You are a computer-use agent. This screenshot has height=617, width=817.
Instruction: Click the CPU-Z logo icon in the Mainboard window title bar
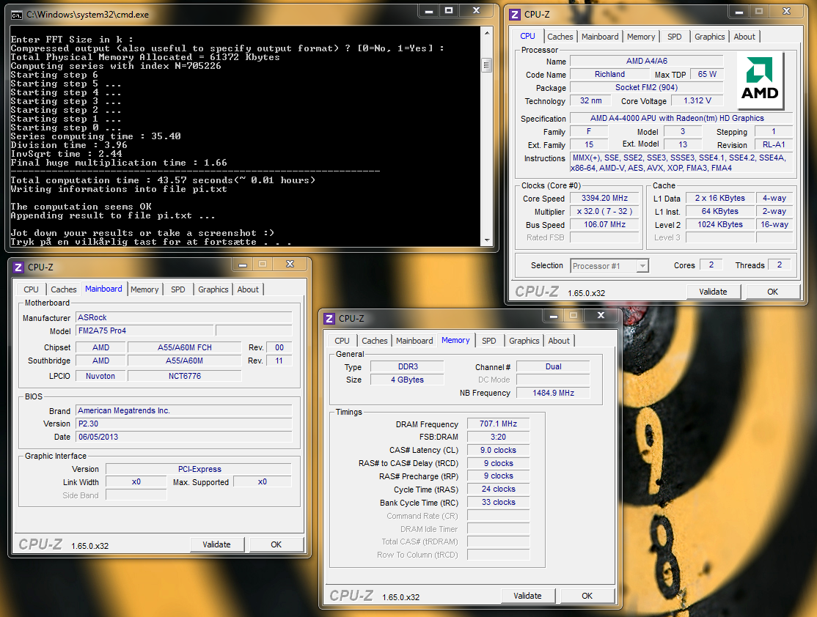coord(18,267)
